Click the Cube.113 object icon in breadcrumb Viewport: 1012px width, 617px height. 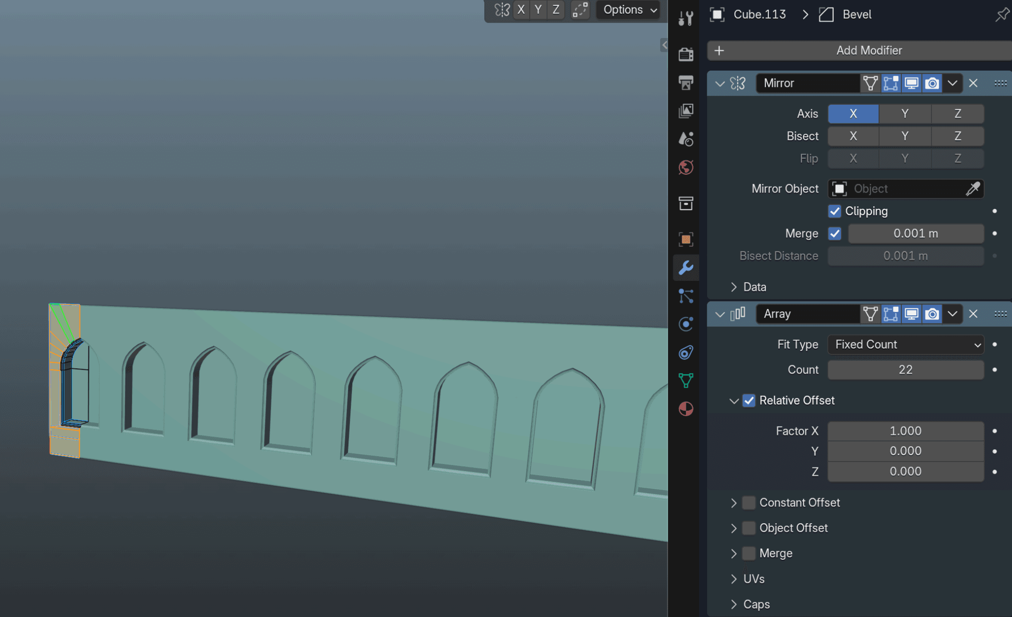[717, 15]
